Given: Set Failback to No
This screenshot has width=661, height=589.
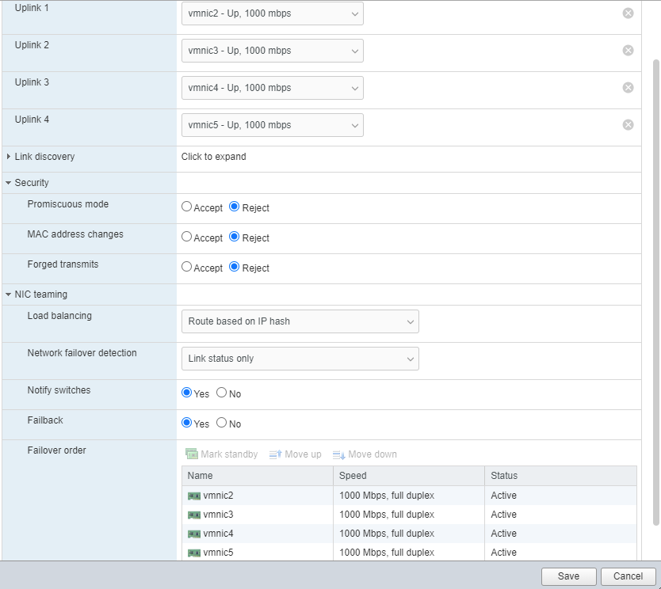Looking at the screenshot, I should coord(220,424).
